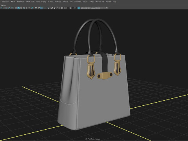Enable Wireframe on Shaded icon
The width and height of the screenshot is (188, 141).
click(x=24, y=8)
